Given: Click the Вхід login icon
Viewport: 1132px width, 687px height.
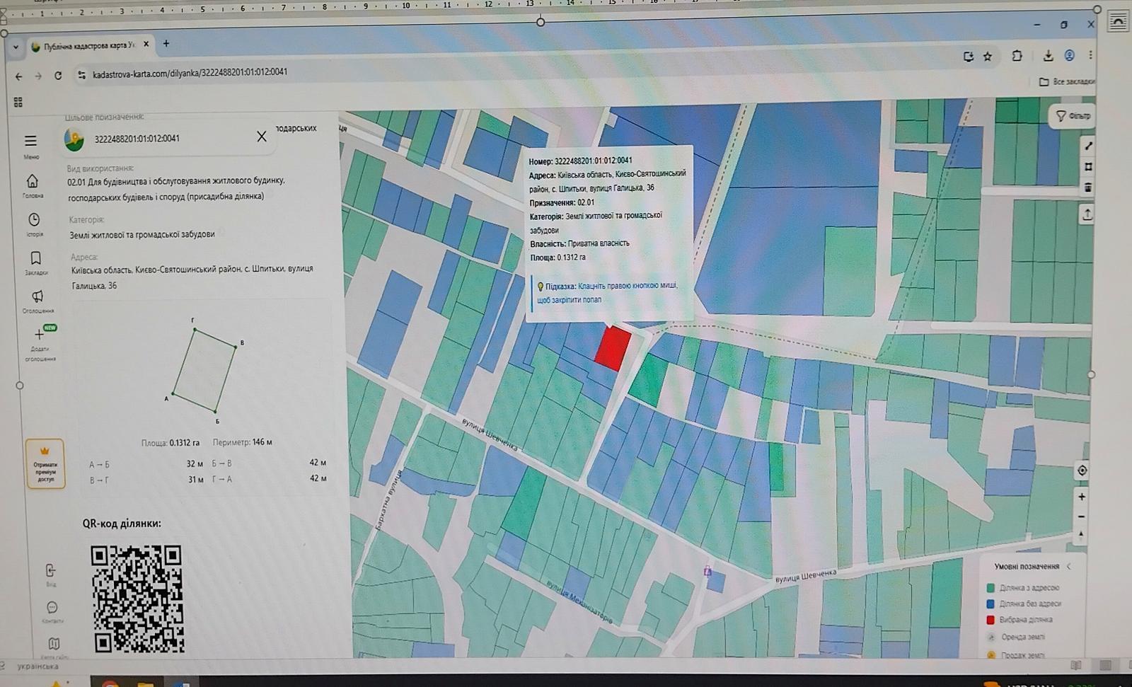Looking at the screenshot, I should 50,570.
